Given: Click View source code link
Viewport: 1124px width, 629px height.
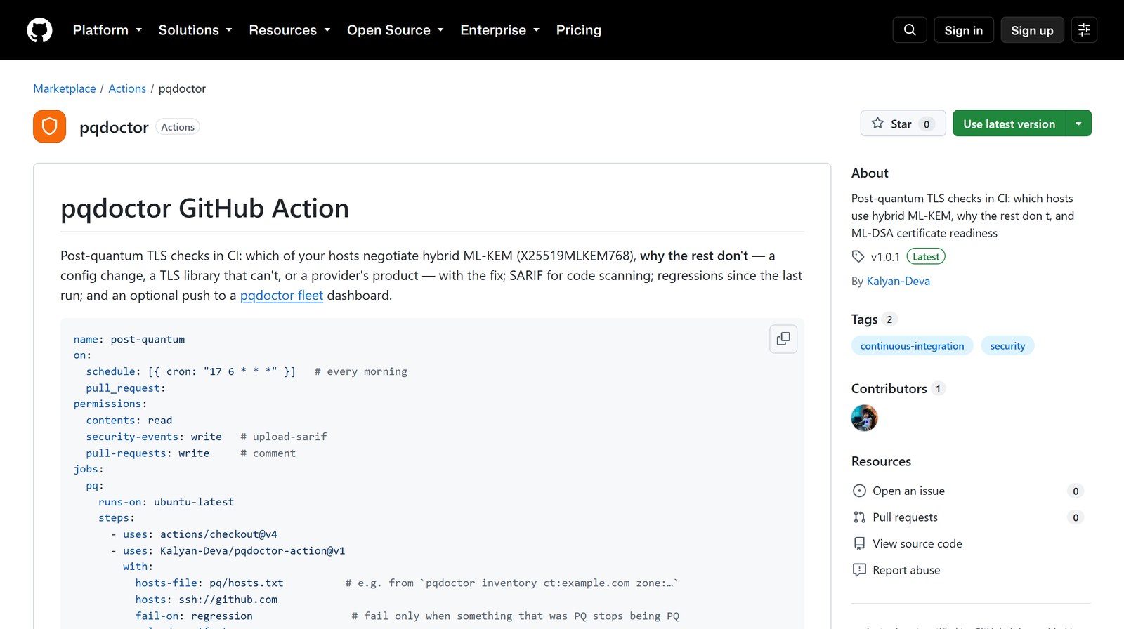Looking at the screenshot, I should tap(917, 543).
